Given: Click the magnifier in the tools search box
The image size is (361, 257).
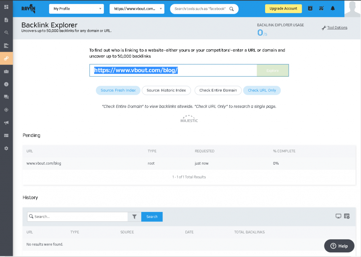Looking at the screenshot, I should [x=232, y=9].
